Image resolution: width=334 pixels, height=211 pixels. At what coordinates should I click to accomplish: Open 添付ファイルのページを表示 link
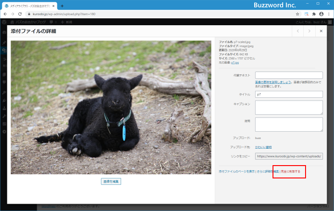click(236, 172)
